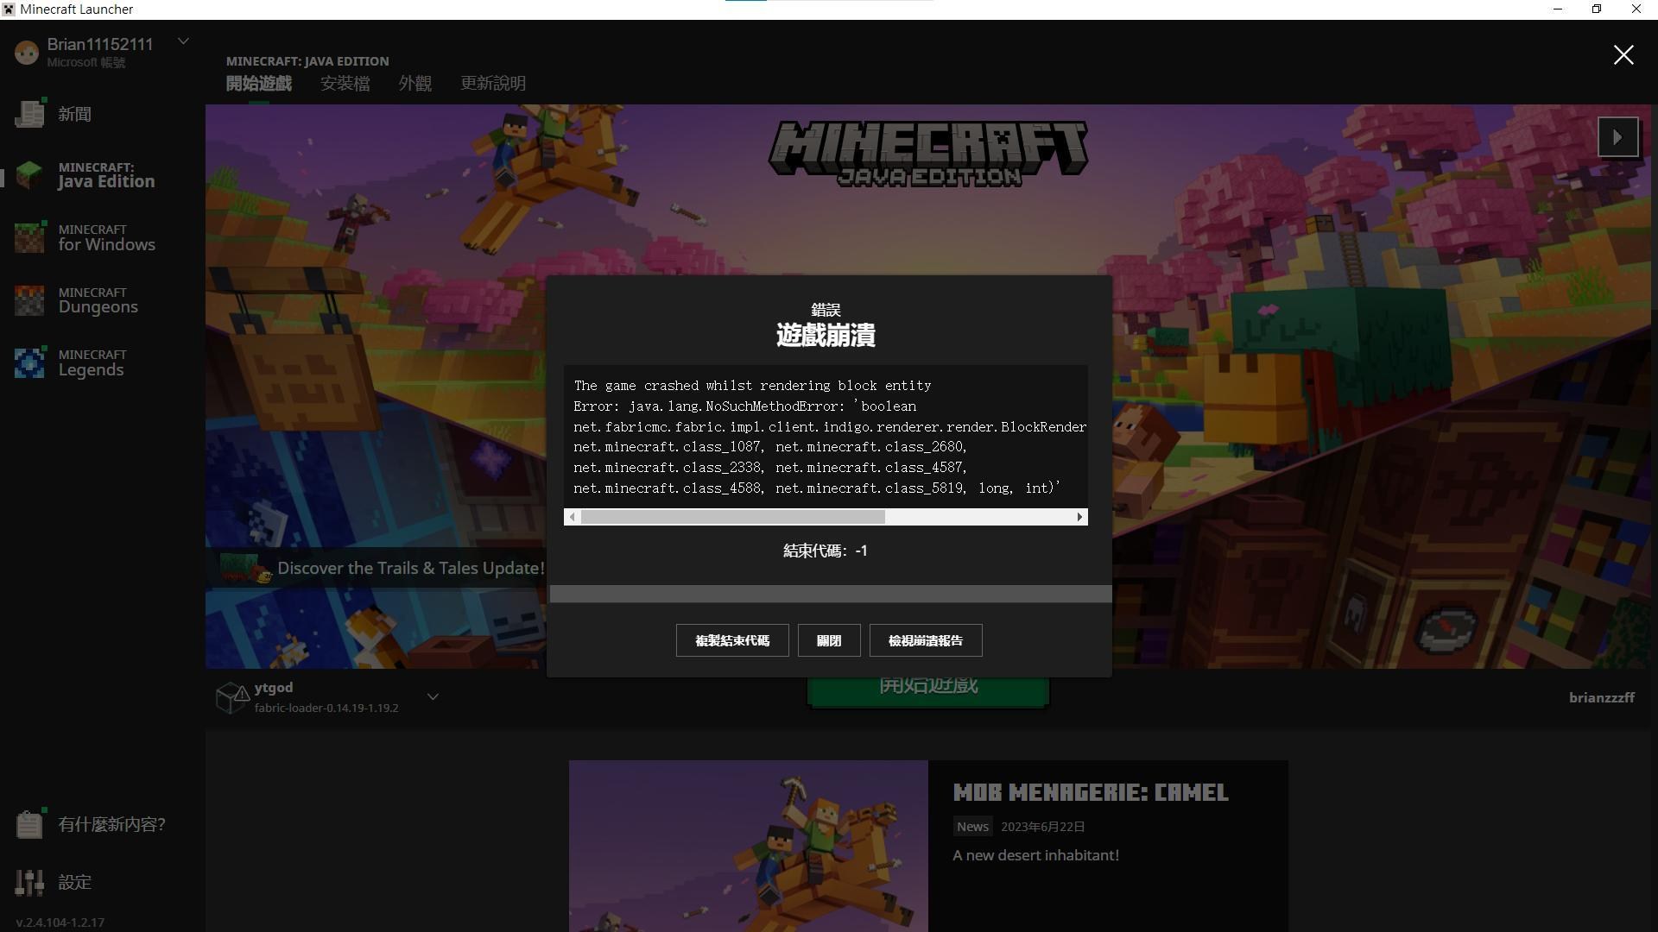Open Minecraft Legends icon in sidebar
Screen dimensions: 1658x932
tap(29, 362)
